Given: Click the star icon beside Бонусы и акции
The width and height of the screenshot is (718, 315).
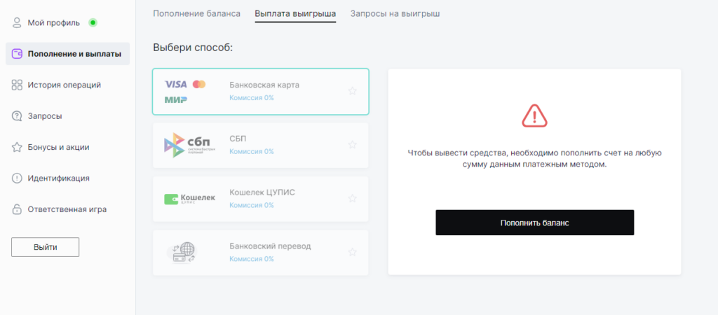Looking at the screenshot, I should [17, 147].
